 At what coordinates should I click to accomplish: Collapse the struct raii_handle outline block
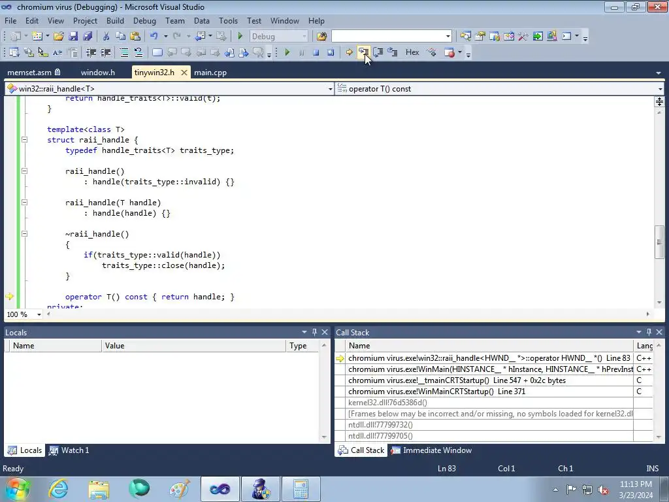[x=25, y=140]
